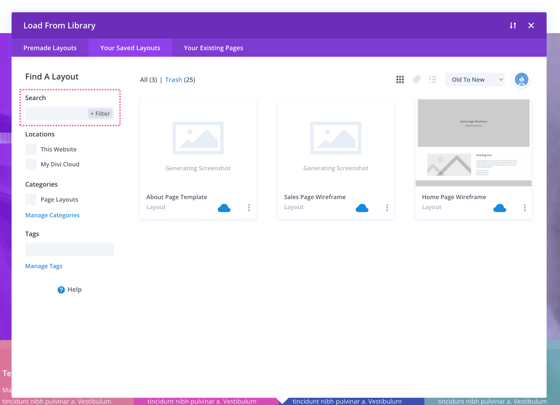Expand the + Filter options
560x405 pixels.
(100, 114)
